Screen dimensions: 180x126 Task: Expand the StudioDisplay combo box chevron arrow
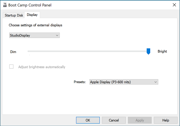[57, 35]
